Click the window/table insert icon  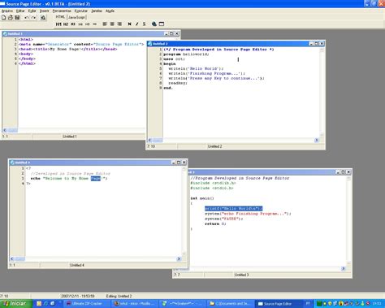pyautogui.click(x=162, y=24)
